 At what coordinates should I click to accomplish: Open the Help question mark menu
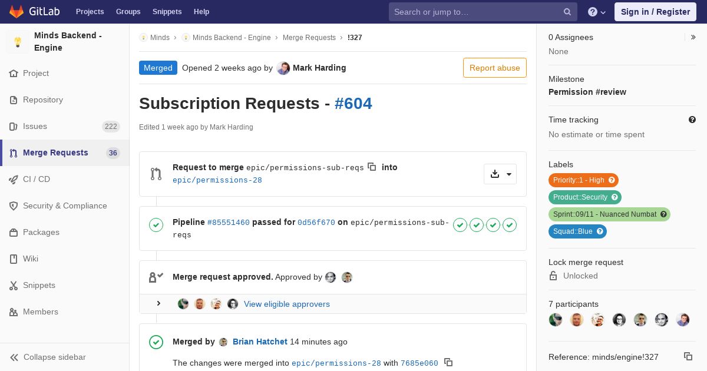[597, 12]
